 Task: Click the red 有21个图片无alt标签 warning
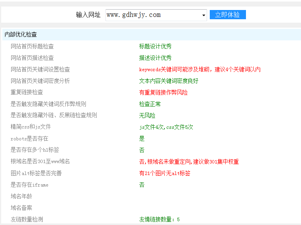pos(164,173)
